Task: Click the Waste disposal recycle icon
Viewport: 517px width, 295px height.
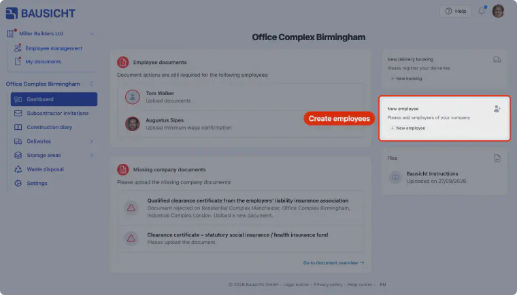Action: (18, 169)
